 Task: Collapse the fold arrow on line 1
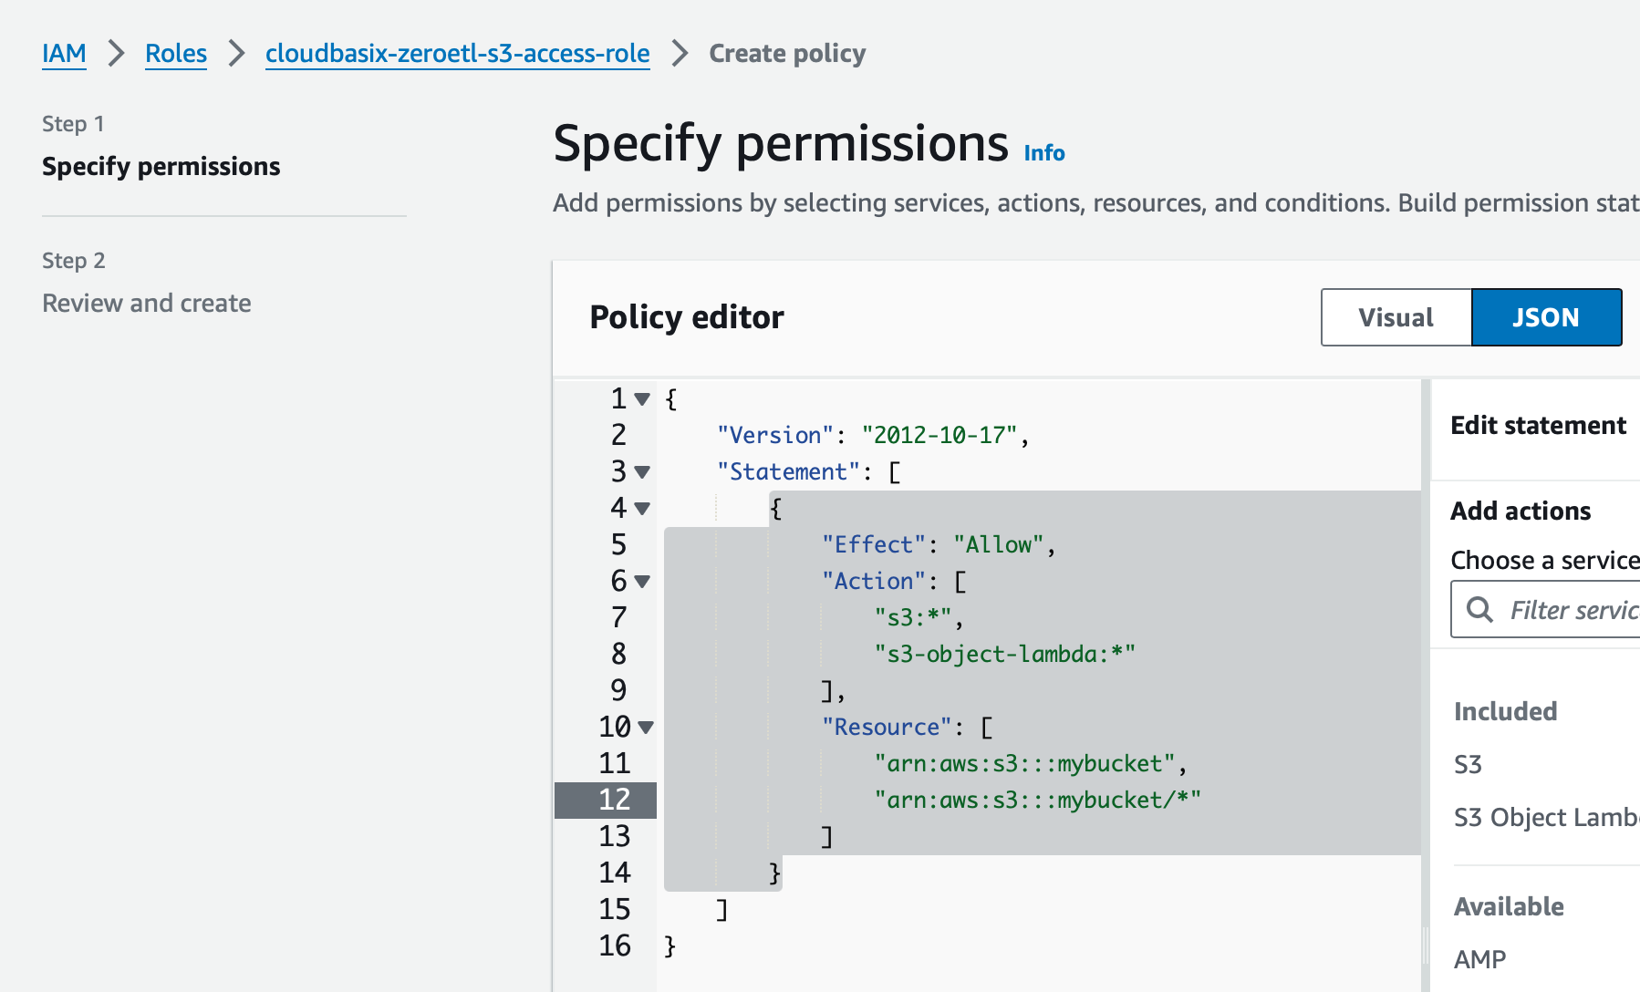coord(642,398)
